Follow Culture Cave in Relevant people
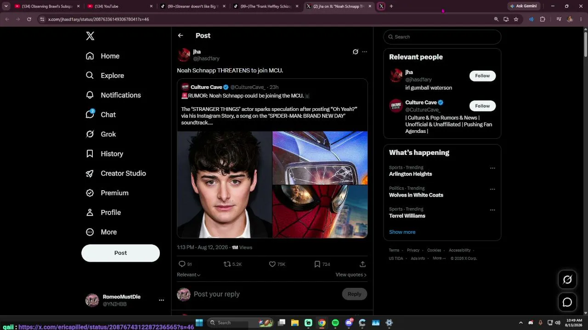The image size is (588, 330). pyautogui.click(x=482, y=106)
